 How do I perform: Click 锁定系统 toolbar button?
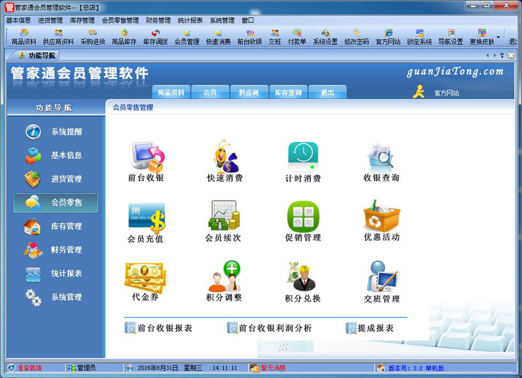coord(420,37)
